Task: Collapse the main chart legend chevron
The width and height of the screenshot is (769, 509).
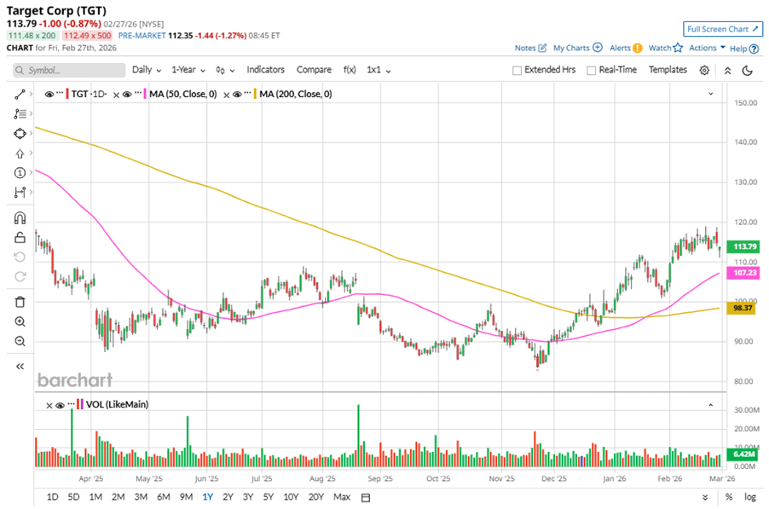Action: [711, 94]
